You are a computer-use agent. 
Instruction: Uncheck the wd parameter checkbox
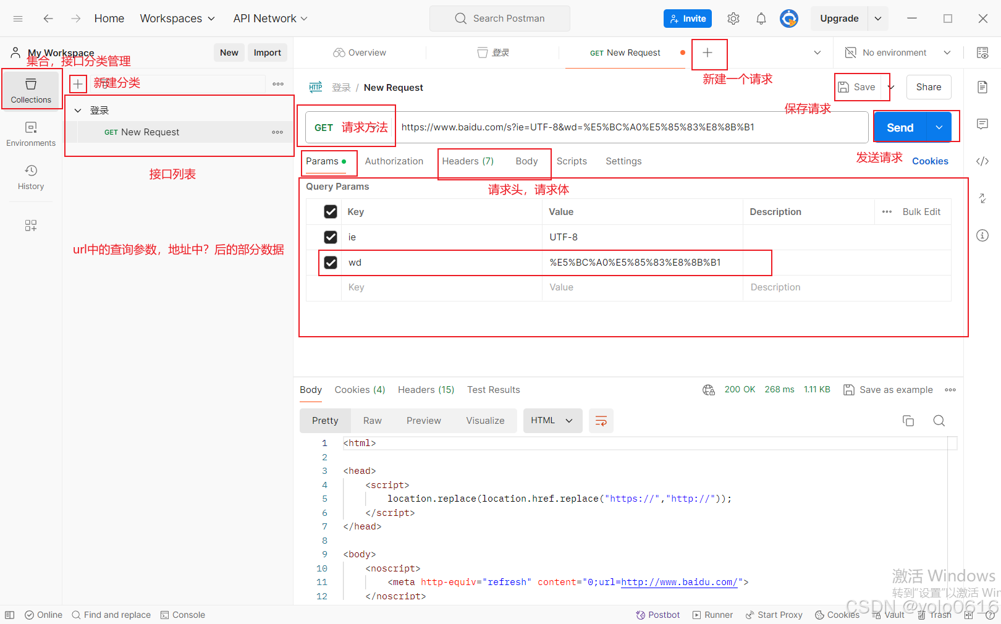pos(331,263)
